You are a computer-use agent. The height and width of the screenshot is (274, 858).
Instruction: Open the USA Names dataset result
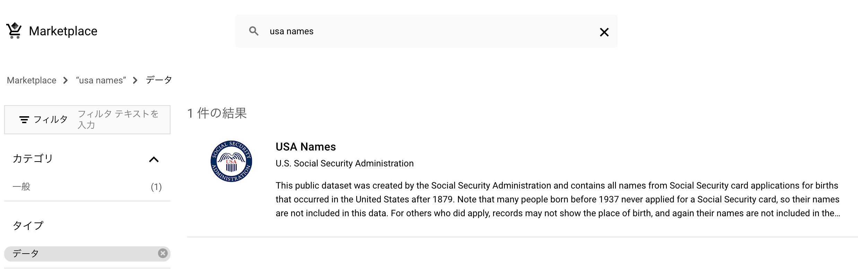pyautogui.click(x=306, y=147)
